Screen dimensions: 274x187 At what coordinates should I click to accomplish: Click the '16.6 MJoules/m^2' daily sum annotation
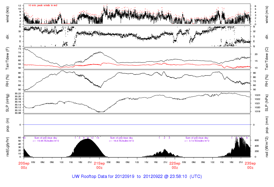coord(122,141)
